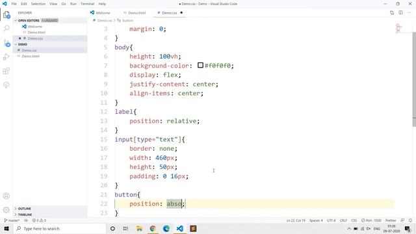416x234 pixels.
Task: Click Visual Studio Code icon on taskbar
Action: pos(180,228)
